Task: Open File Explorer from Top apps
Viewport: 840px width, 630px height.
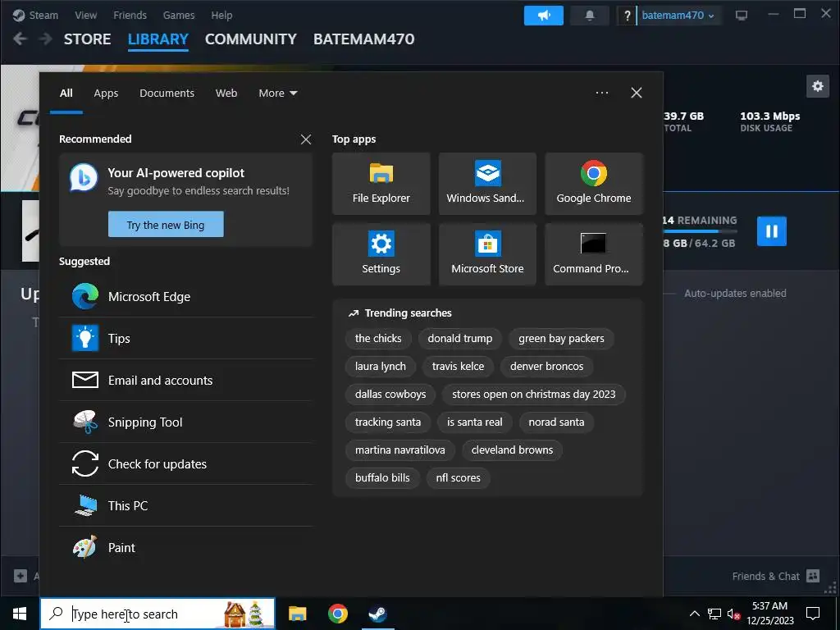Action: point(381,184)
